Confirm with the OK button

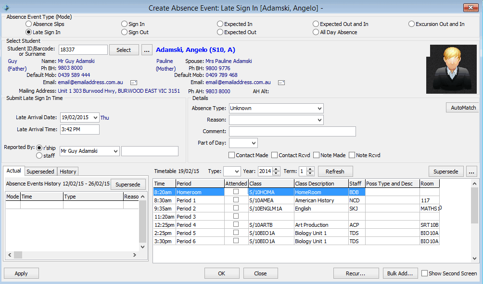222,273
